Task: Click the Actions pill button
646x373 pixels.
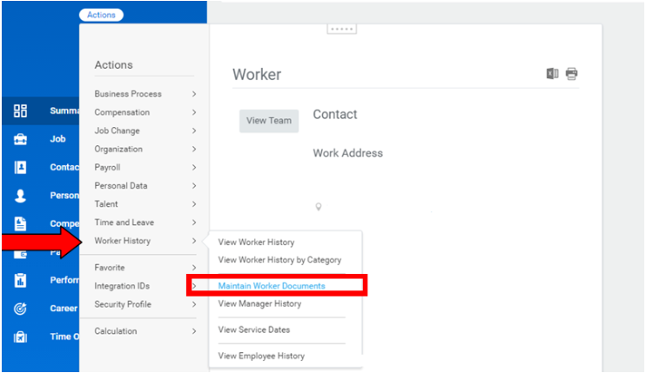Action: click(x=101, y=15)
